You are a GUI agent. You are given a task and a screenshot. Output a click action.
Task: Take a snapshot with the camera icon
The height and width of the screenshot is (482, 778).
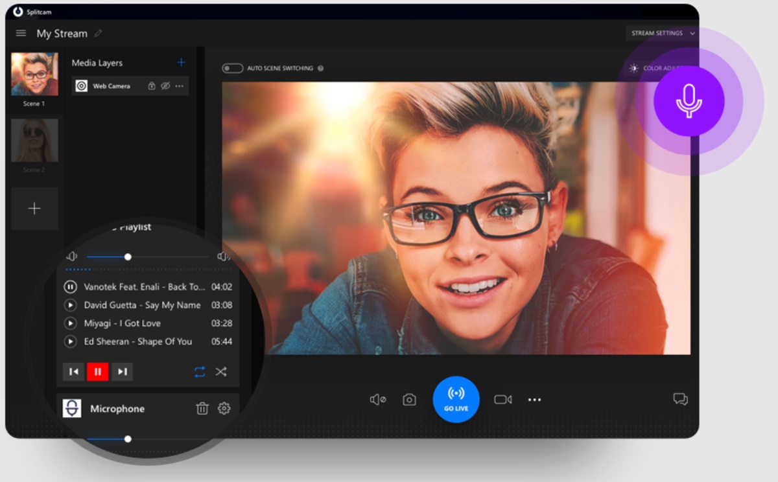[x=409, y=400]
